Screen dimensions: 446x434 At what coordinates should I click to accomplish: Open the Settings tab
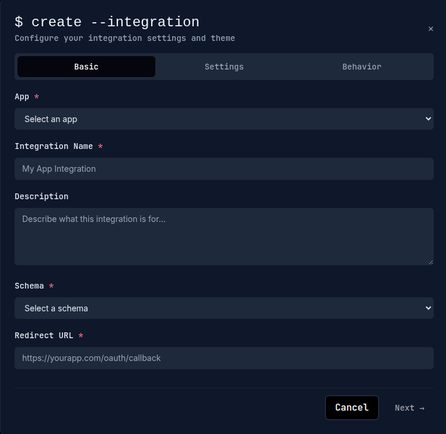pos(224,67)
